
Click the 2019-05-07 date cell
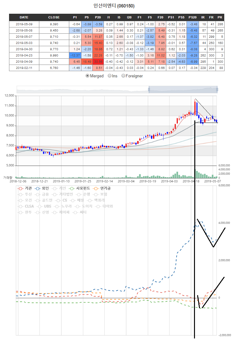(x=24, y=37)
